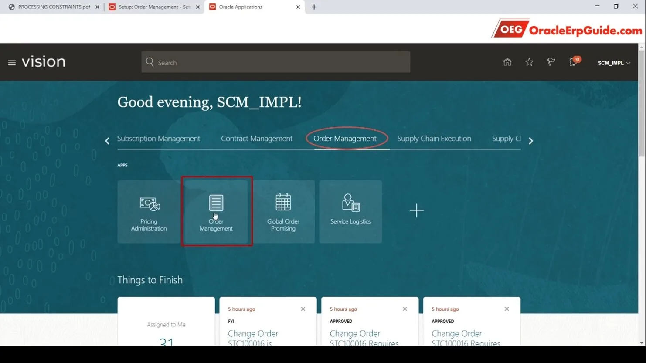This screenshot has height=363, width=646.
Task: Open Order Management app tile
Action: coord(216,212)
